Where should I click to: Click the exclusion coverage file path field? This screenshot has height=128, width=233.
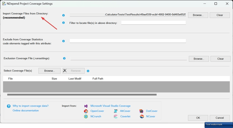point(129,58)
